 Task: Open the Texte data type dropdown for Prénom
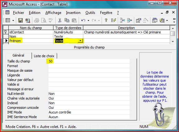click(80, 41)
